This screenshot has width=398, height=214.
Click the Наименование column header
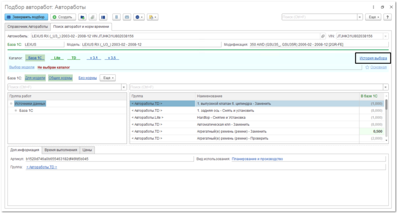[x=277, y=96]
